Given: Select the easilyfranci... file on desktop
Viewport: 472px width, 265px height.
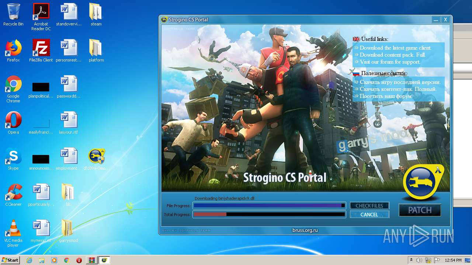Looking at the screenshot, I should (41, 126).
